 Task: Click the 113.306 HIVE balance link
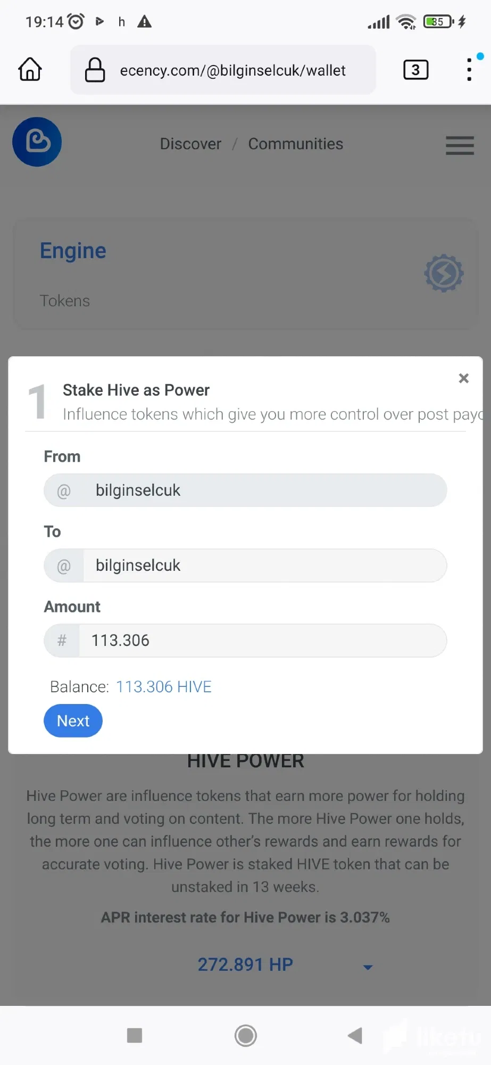point(164,686)
